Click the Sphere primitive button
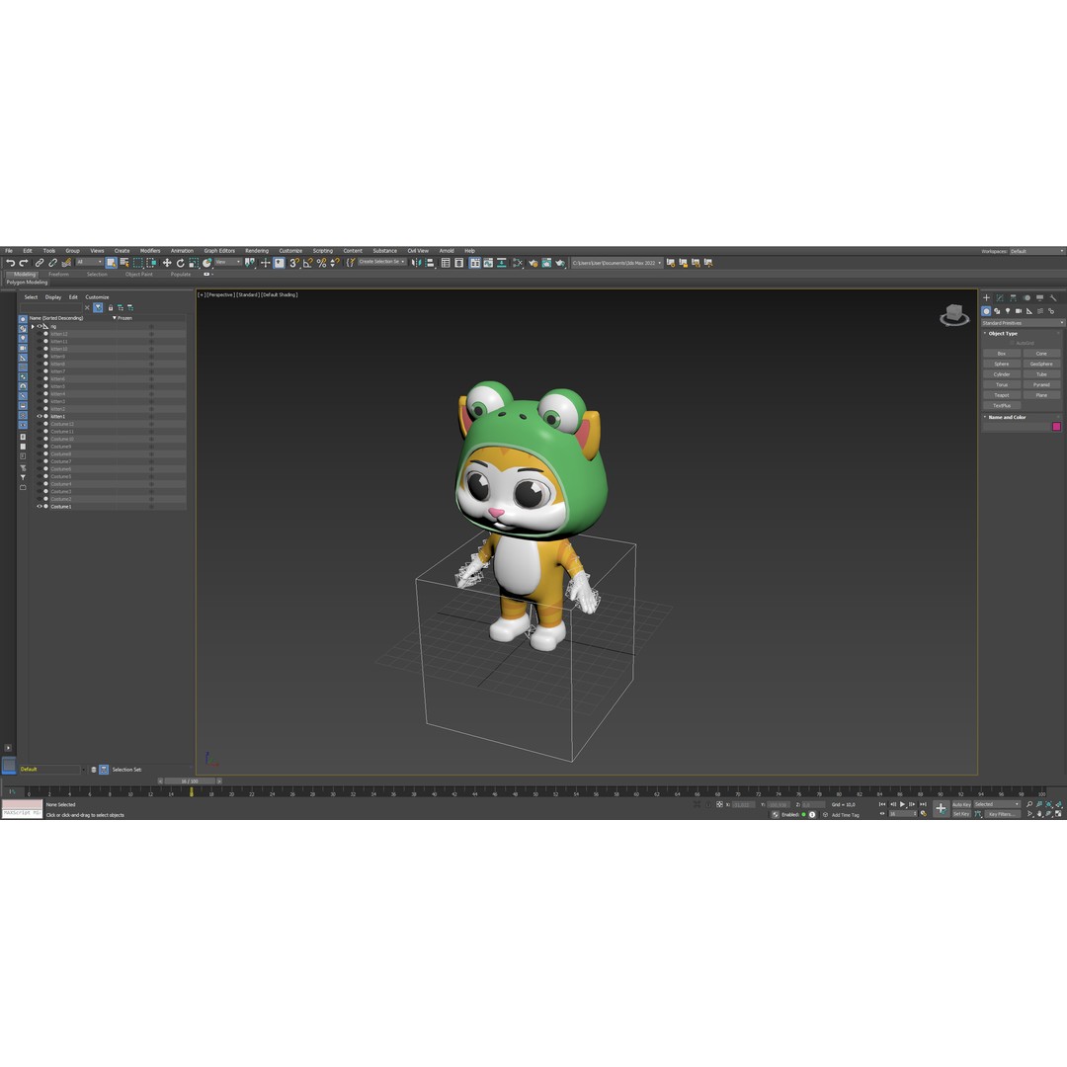Viewport: 1067px width, 1067px height. click(x=1002, y=364)
